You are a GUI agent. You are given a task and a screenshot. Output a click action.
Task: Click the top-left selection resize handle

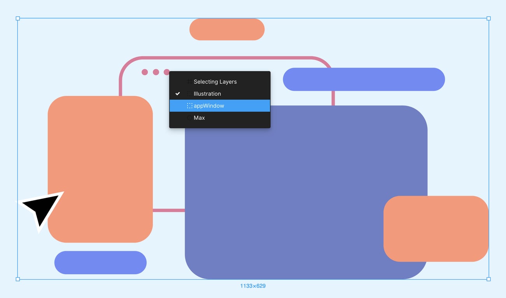click(x=18, y=18)
